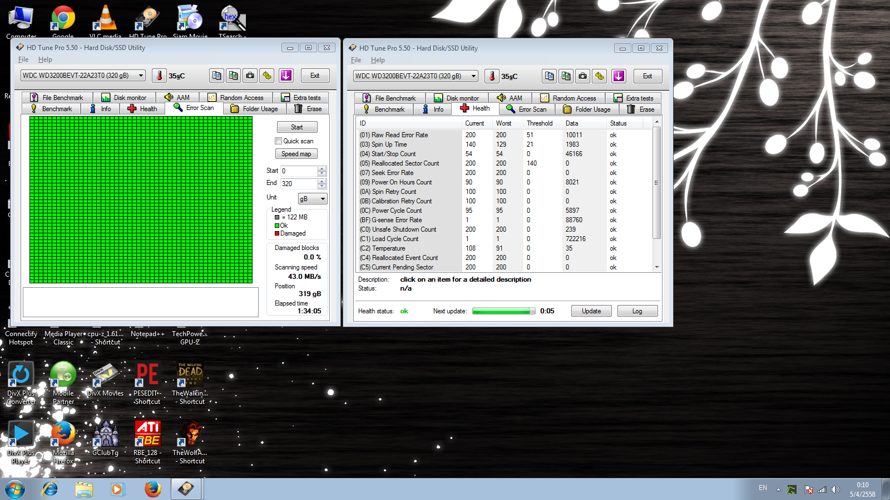
Task: Select the Siam Movie desktop icon
Action: pyautogui.click(x=190, y=21)
